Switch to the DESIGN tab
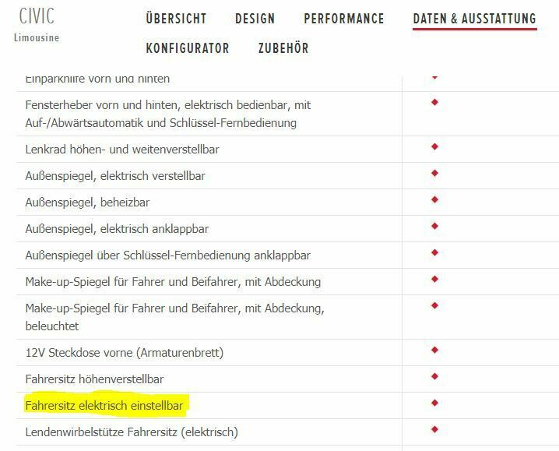This screenshot has height=451, width=559. click(255, 19)
